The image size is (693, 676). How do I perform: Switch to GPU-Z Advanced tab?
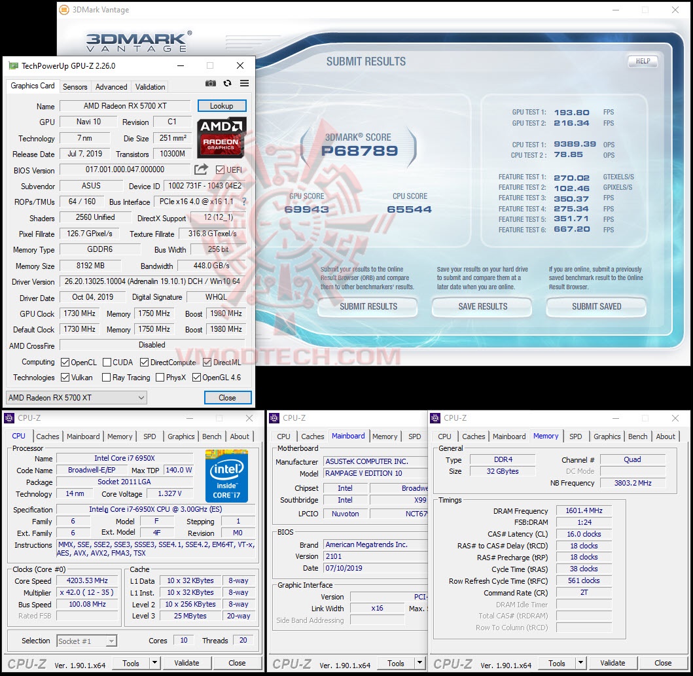(111, 86)
